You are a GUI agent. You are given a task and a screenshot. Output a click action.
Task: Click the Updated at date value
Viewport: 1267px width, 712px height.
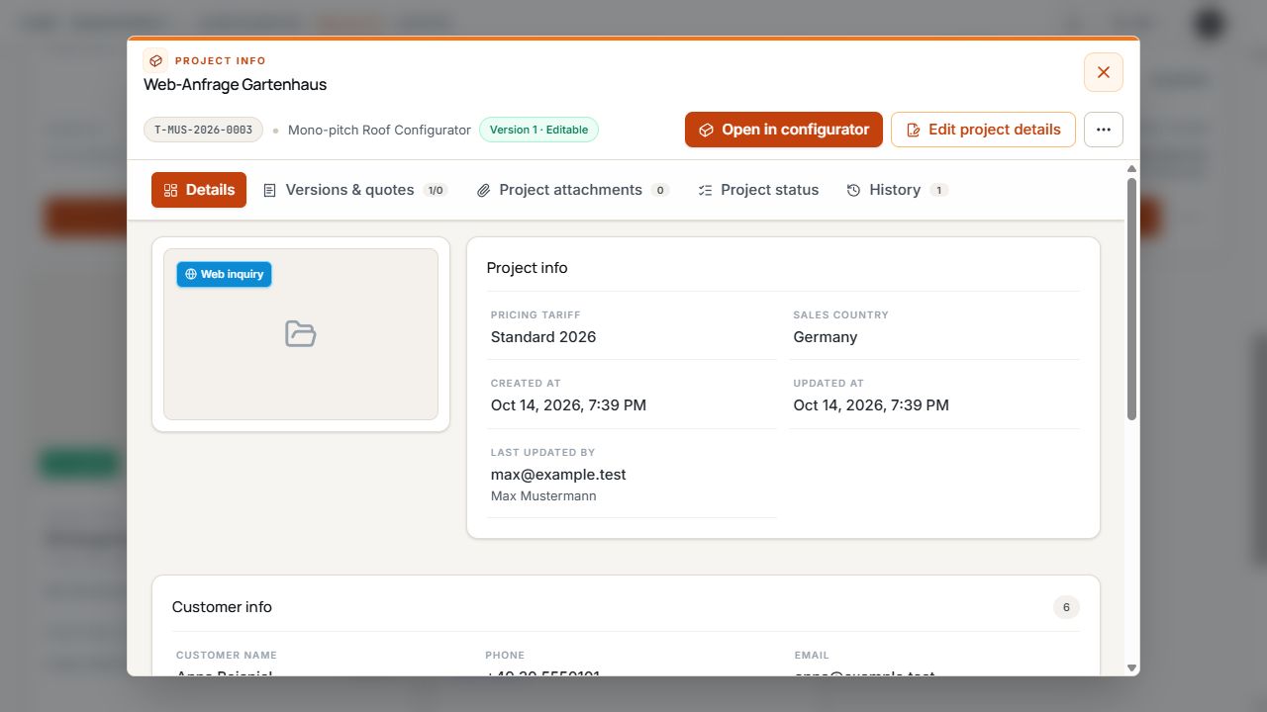click(x=871, y=405)
